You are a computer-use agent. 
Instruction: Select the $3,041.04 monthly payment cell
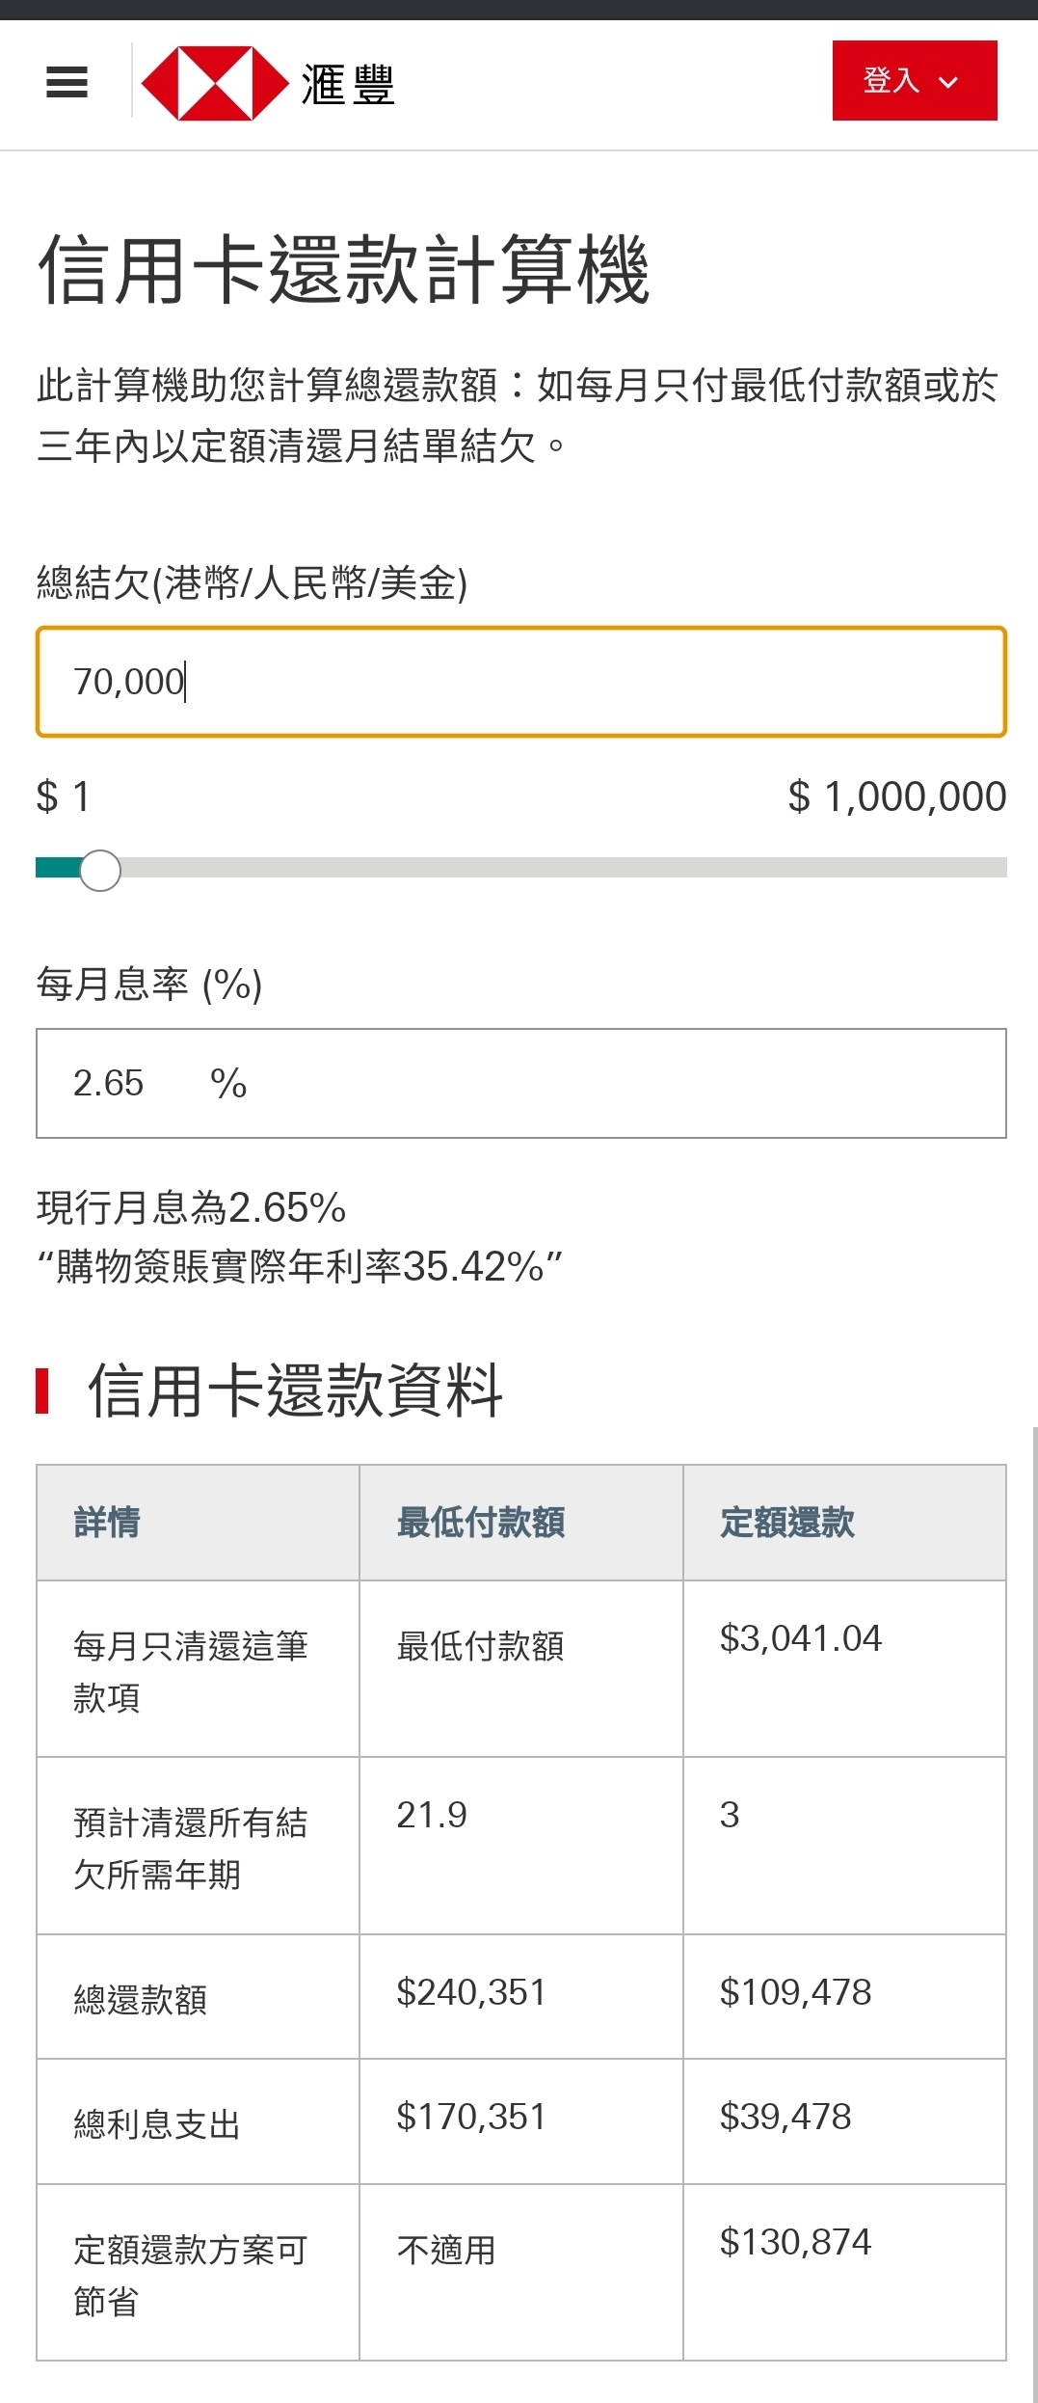coord(844,1668)
